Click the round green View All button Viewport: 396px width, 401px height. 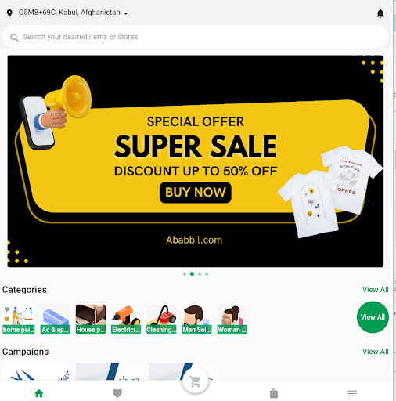pyautogui.click(x=373, y=317)
